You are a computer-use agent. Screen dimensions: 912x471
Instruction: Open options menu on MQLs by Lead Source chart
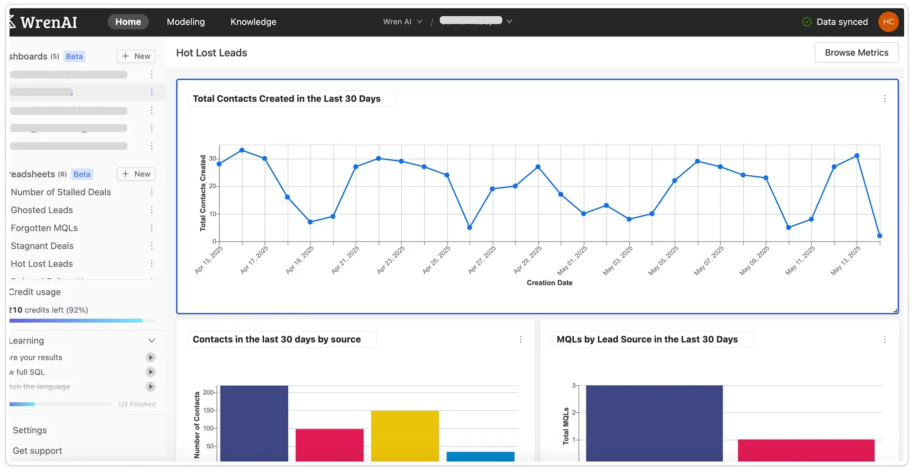pyautogui.click(x=885, y=339)
